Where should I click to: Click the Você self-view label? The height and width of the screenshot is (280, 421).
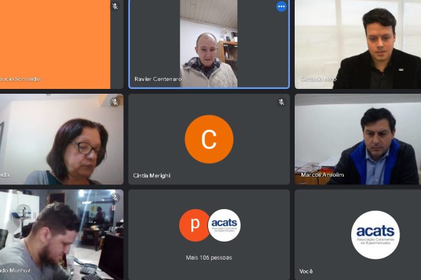point(306,271)
